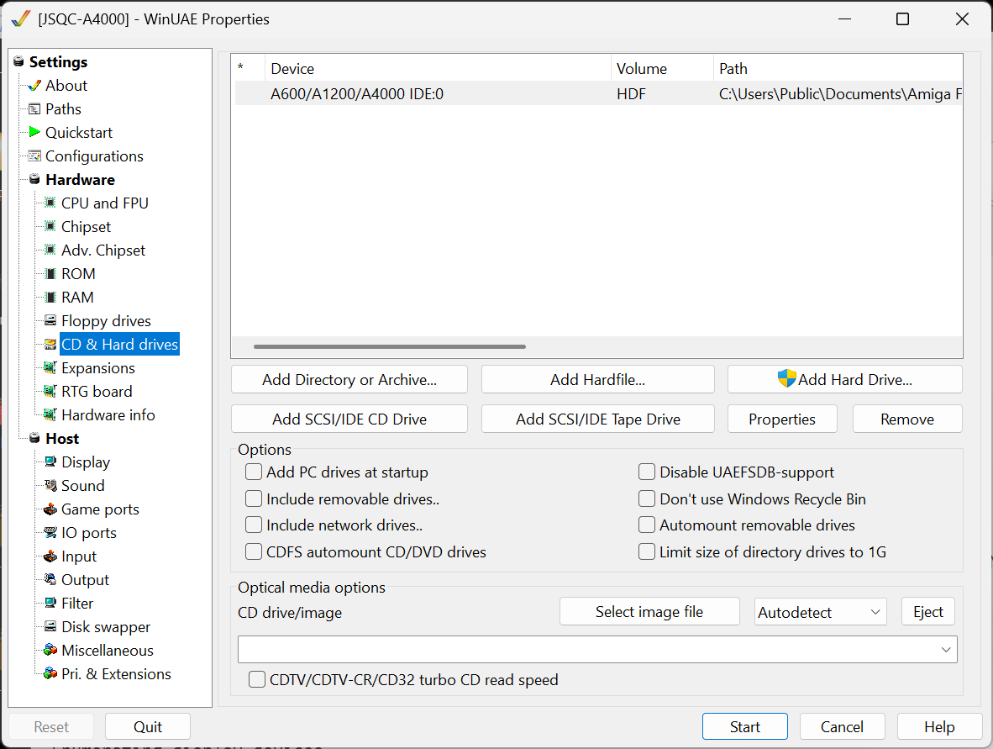Click the Miscellaneous icon
Image resolution: width=993 pixels, height=749 pixels.
click(x=50, y=650)
